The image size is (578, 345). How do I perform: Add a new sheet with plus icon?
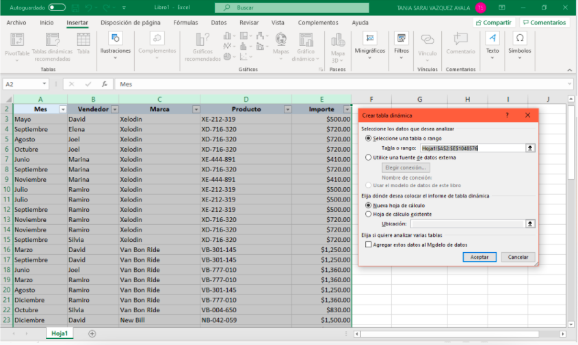(x=92, y=333)
